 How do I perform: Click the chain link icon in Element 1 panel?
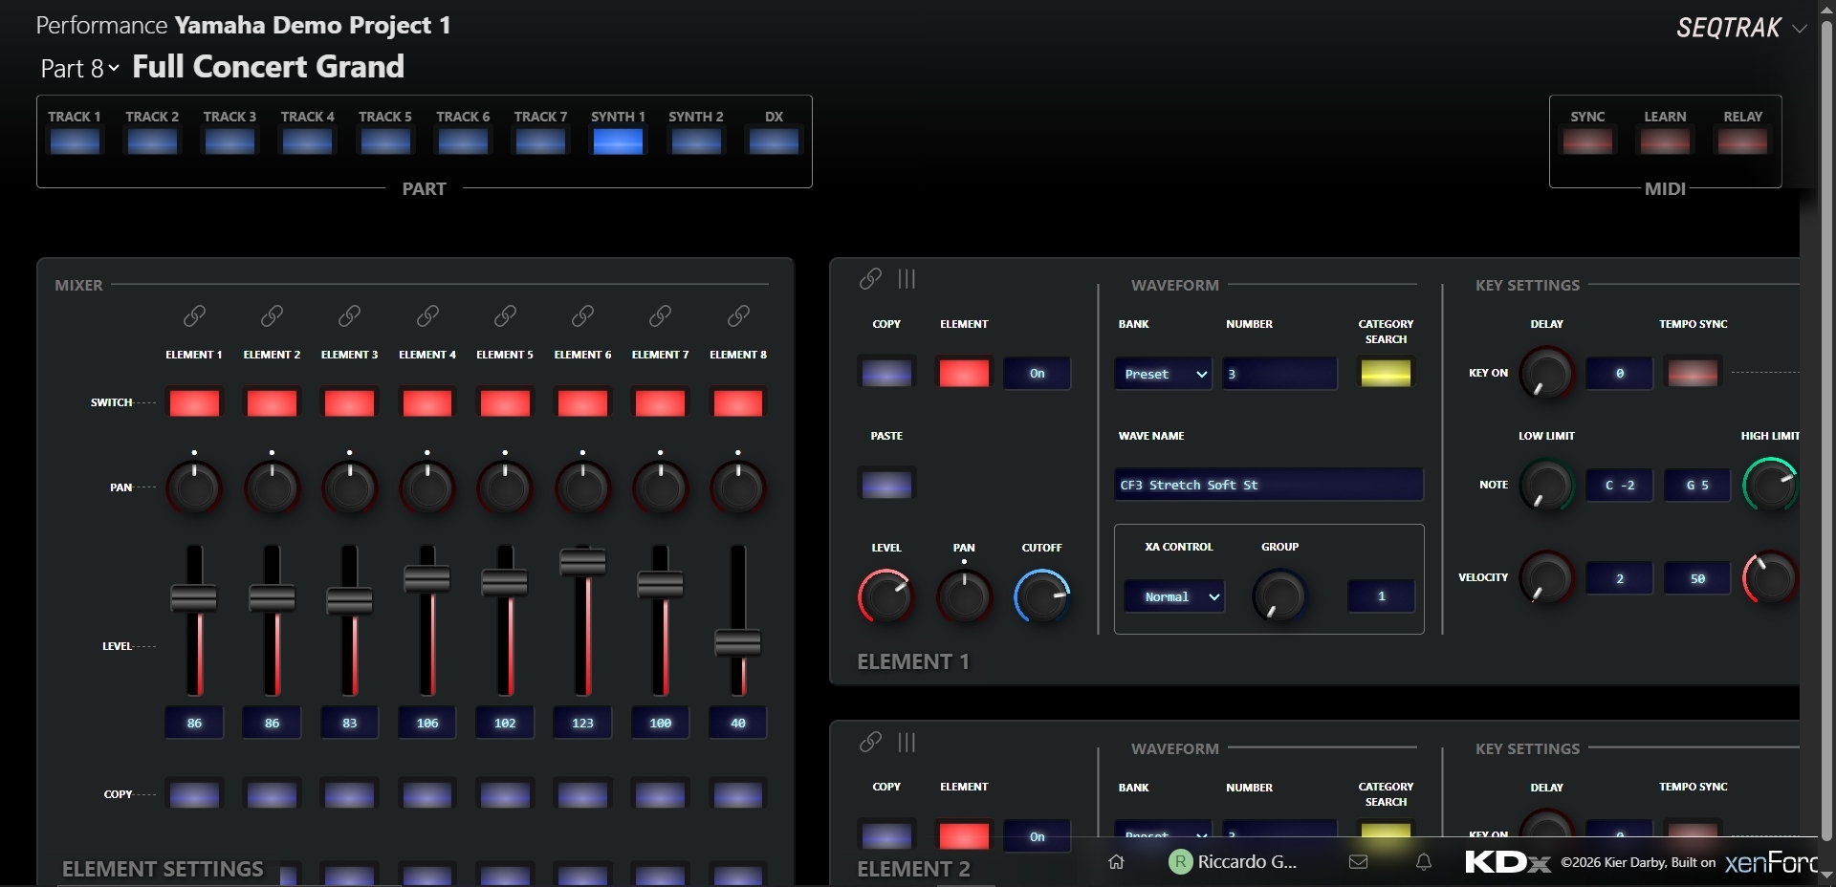[x=870, y=278]
